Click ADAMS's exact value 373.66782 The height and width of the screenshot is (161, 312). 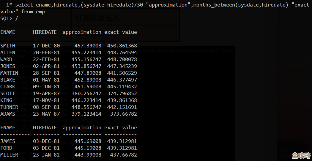pyautogui.click(x=123, y=114)
